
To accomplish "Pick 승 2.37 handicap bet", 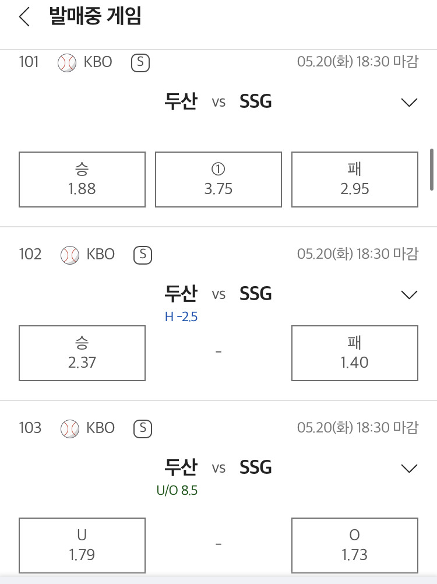I will click(x=82, y=353).
